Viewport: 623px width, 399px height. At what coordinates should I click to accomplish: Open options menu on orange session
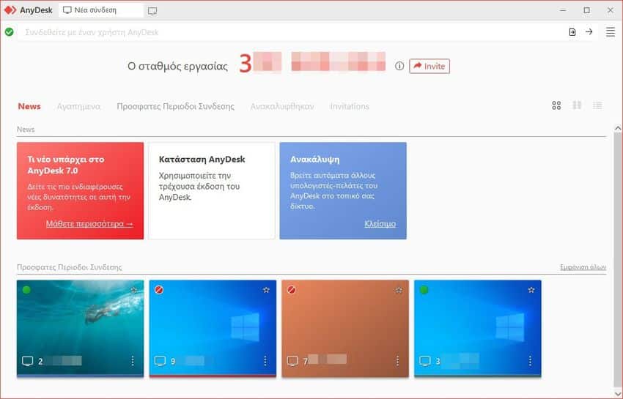click(397, 360)
